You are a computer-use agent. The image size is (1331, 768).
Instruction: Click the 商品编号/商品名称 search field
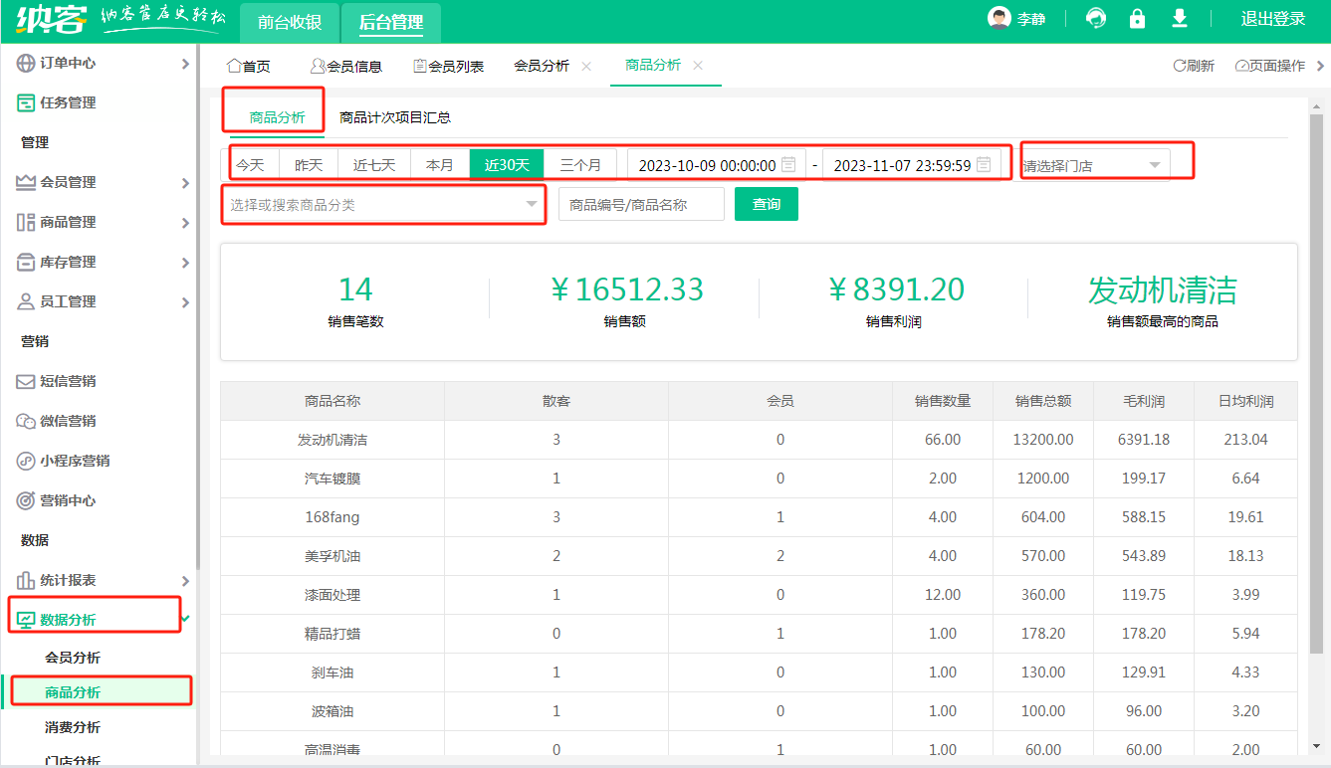641,205
